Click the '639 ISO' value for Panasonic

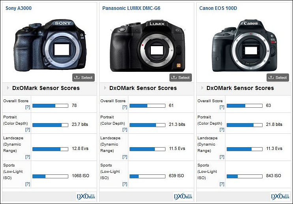177,176
